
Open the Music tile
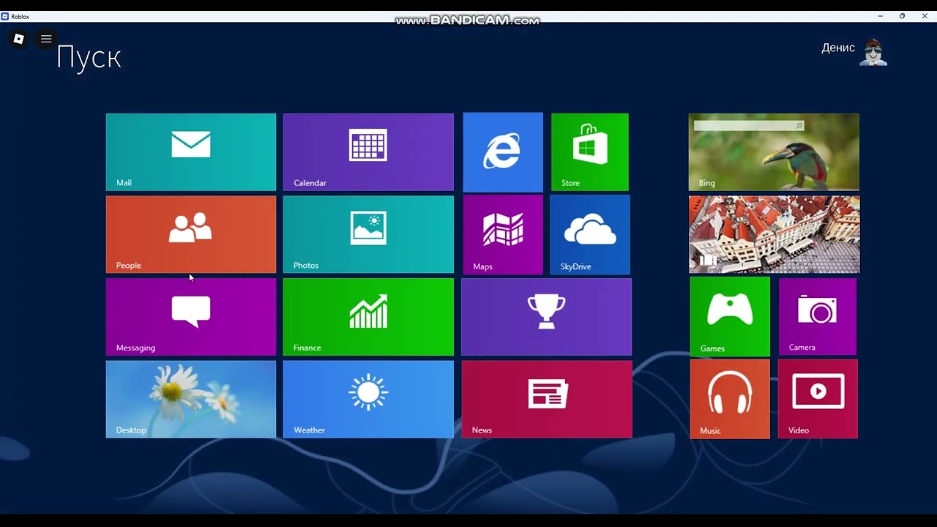(730, 399)
